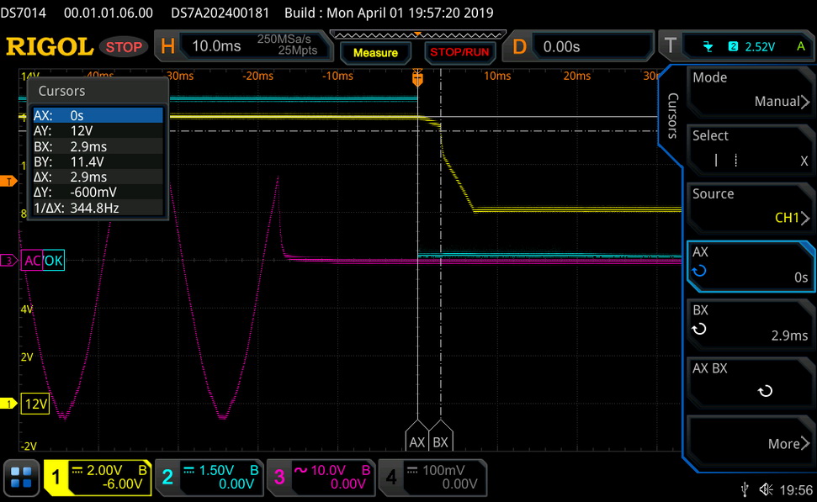Click the Measure button
The width and height of the screenshot is (817, 502).
[x=375, y=53]
